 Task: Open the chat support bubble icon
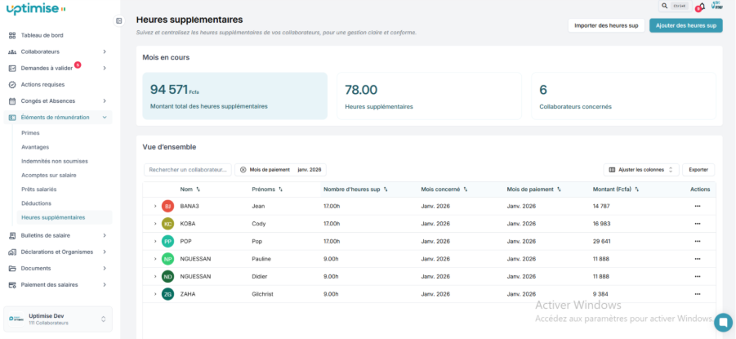coord(722,322)
